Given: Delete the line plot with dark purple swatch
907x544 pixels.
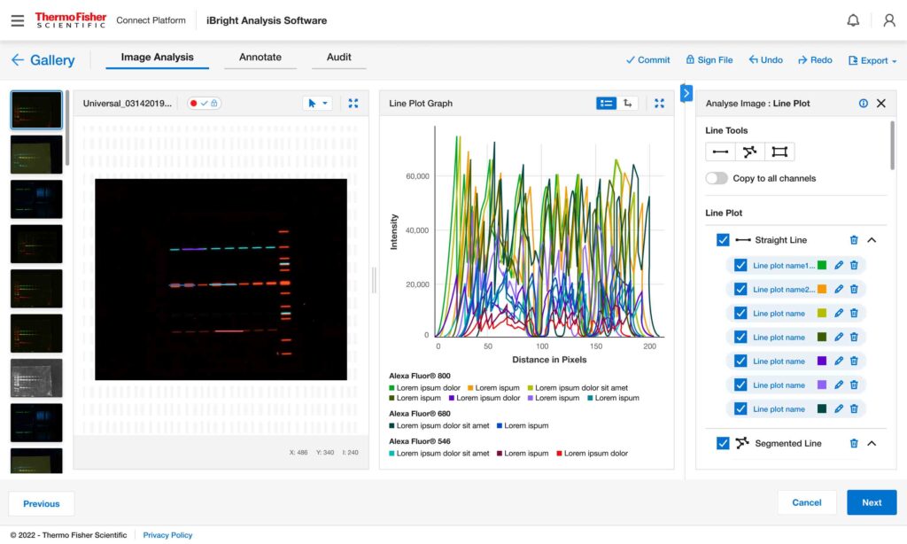Looking at the screenshot, I should coord(854,361).
